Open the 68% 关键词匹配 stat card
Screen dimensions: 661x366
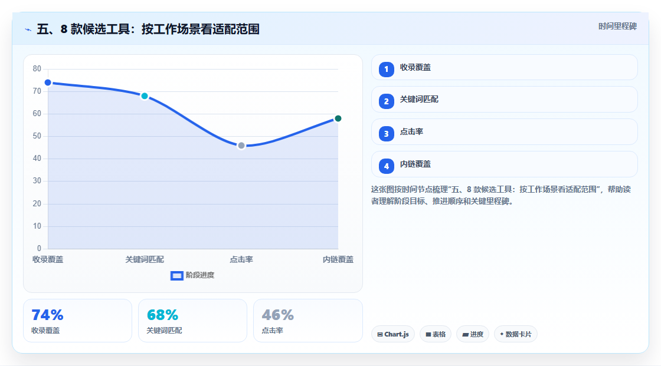[192, 321]
